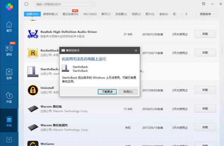
Task: Click the refresh icon beside search box
Action: (x=27, y=4)
